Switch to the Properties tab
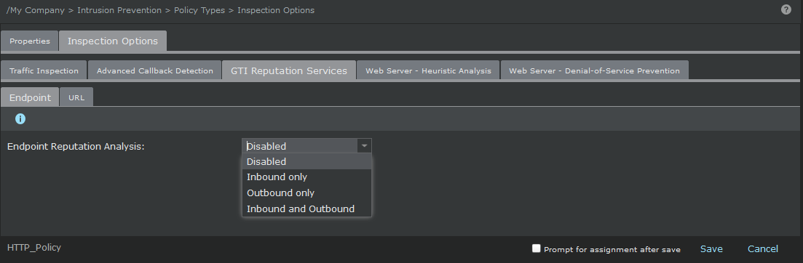Screen dimensions: 803x263 (x=30, y=41)
